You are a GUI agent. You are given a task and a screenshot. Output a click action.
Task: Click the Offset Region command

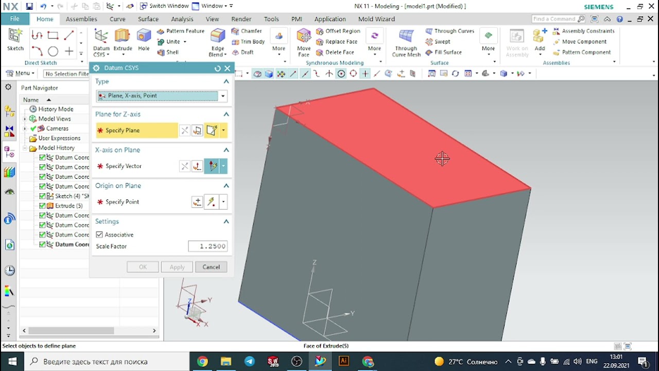pos(338,31)
